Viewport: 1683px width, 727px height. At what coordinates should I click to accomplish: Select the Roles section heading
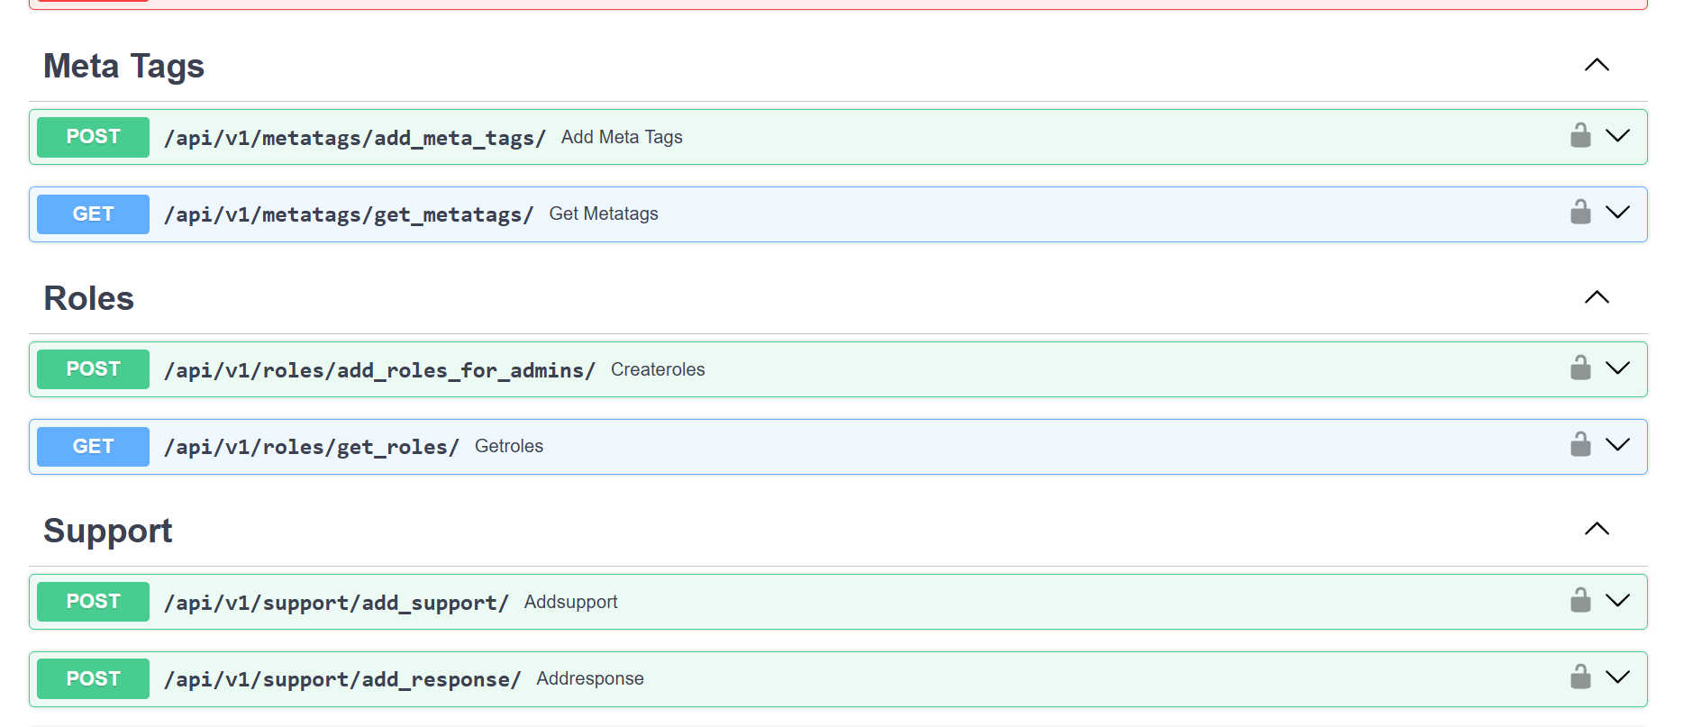(x=88, y=298)
